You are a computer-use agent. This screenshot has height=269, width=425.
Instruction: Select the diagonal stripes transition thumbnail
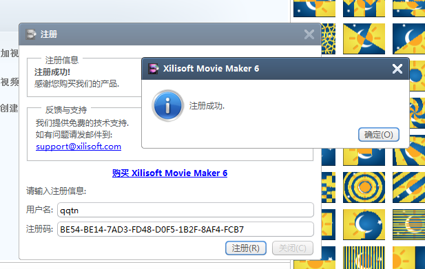click(408, 187)
